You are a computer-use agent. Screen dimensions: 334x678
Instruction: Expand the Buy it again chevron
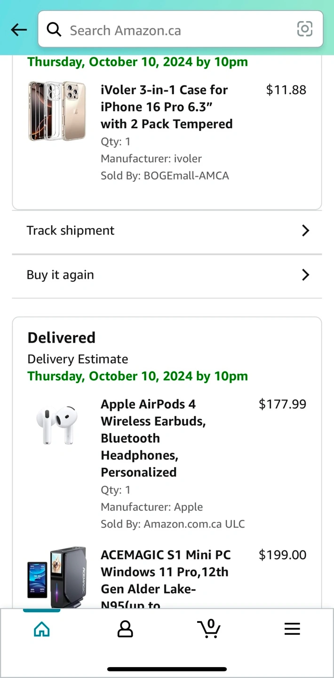[x=305, y=275]
